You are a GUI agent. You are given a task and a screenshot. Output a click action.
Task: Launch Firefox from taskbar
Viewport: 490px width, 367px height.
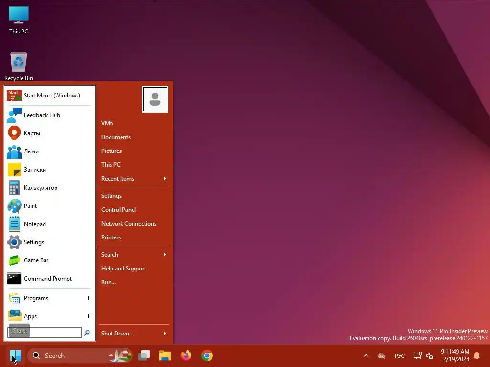coord(186,356)
